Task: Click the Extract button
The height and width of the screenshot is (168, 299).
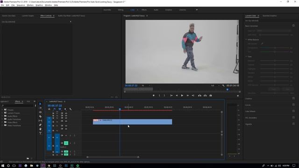Action: (x=205, y=95)
